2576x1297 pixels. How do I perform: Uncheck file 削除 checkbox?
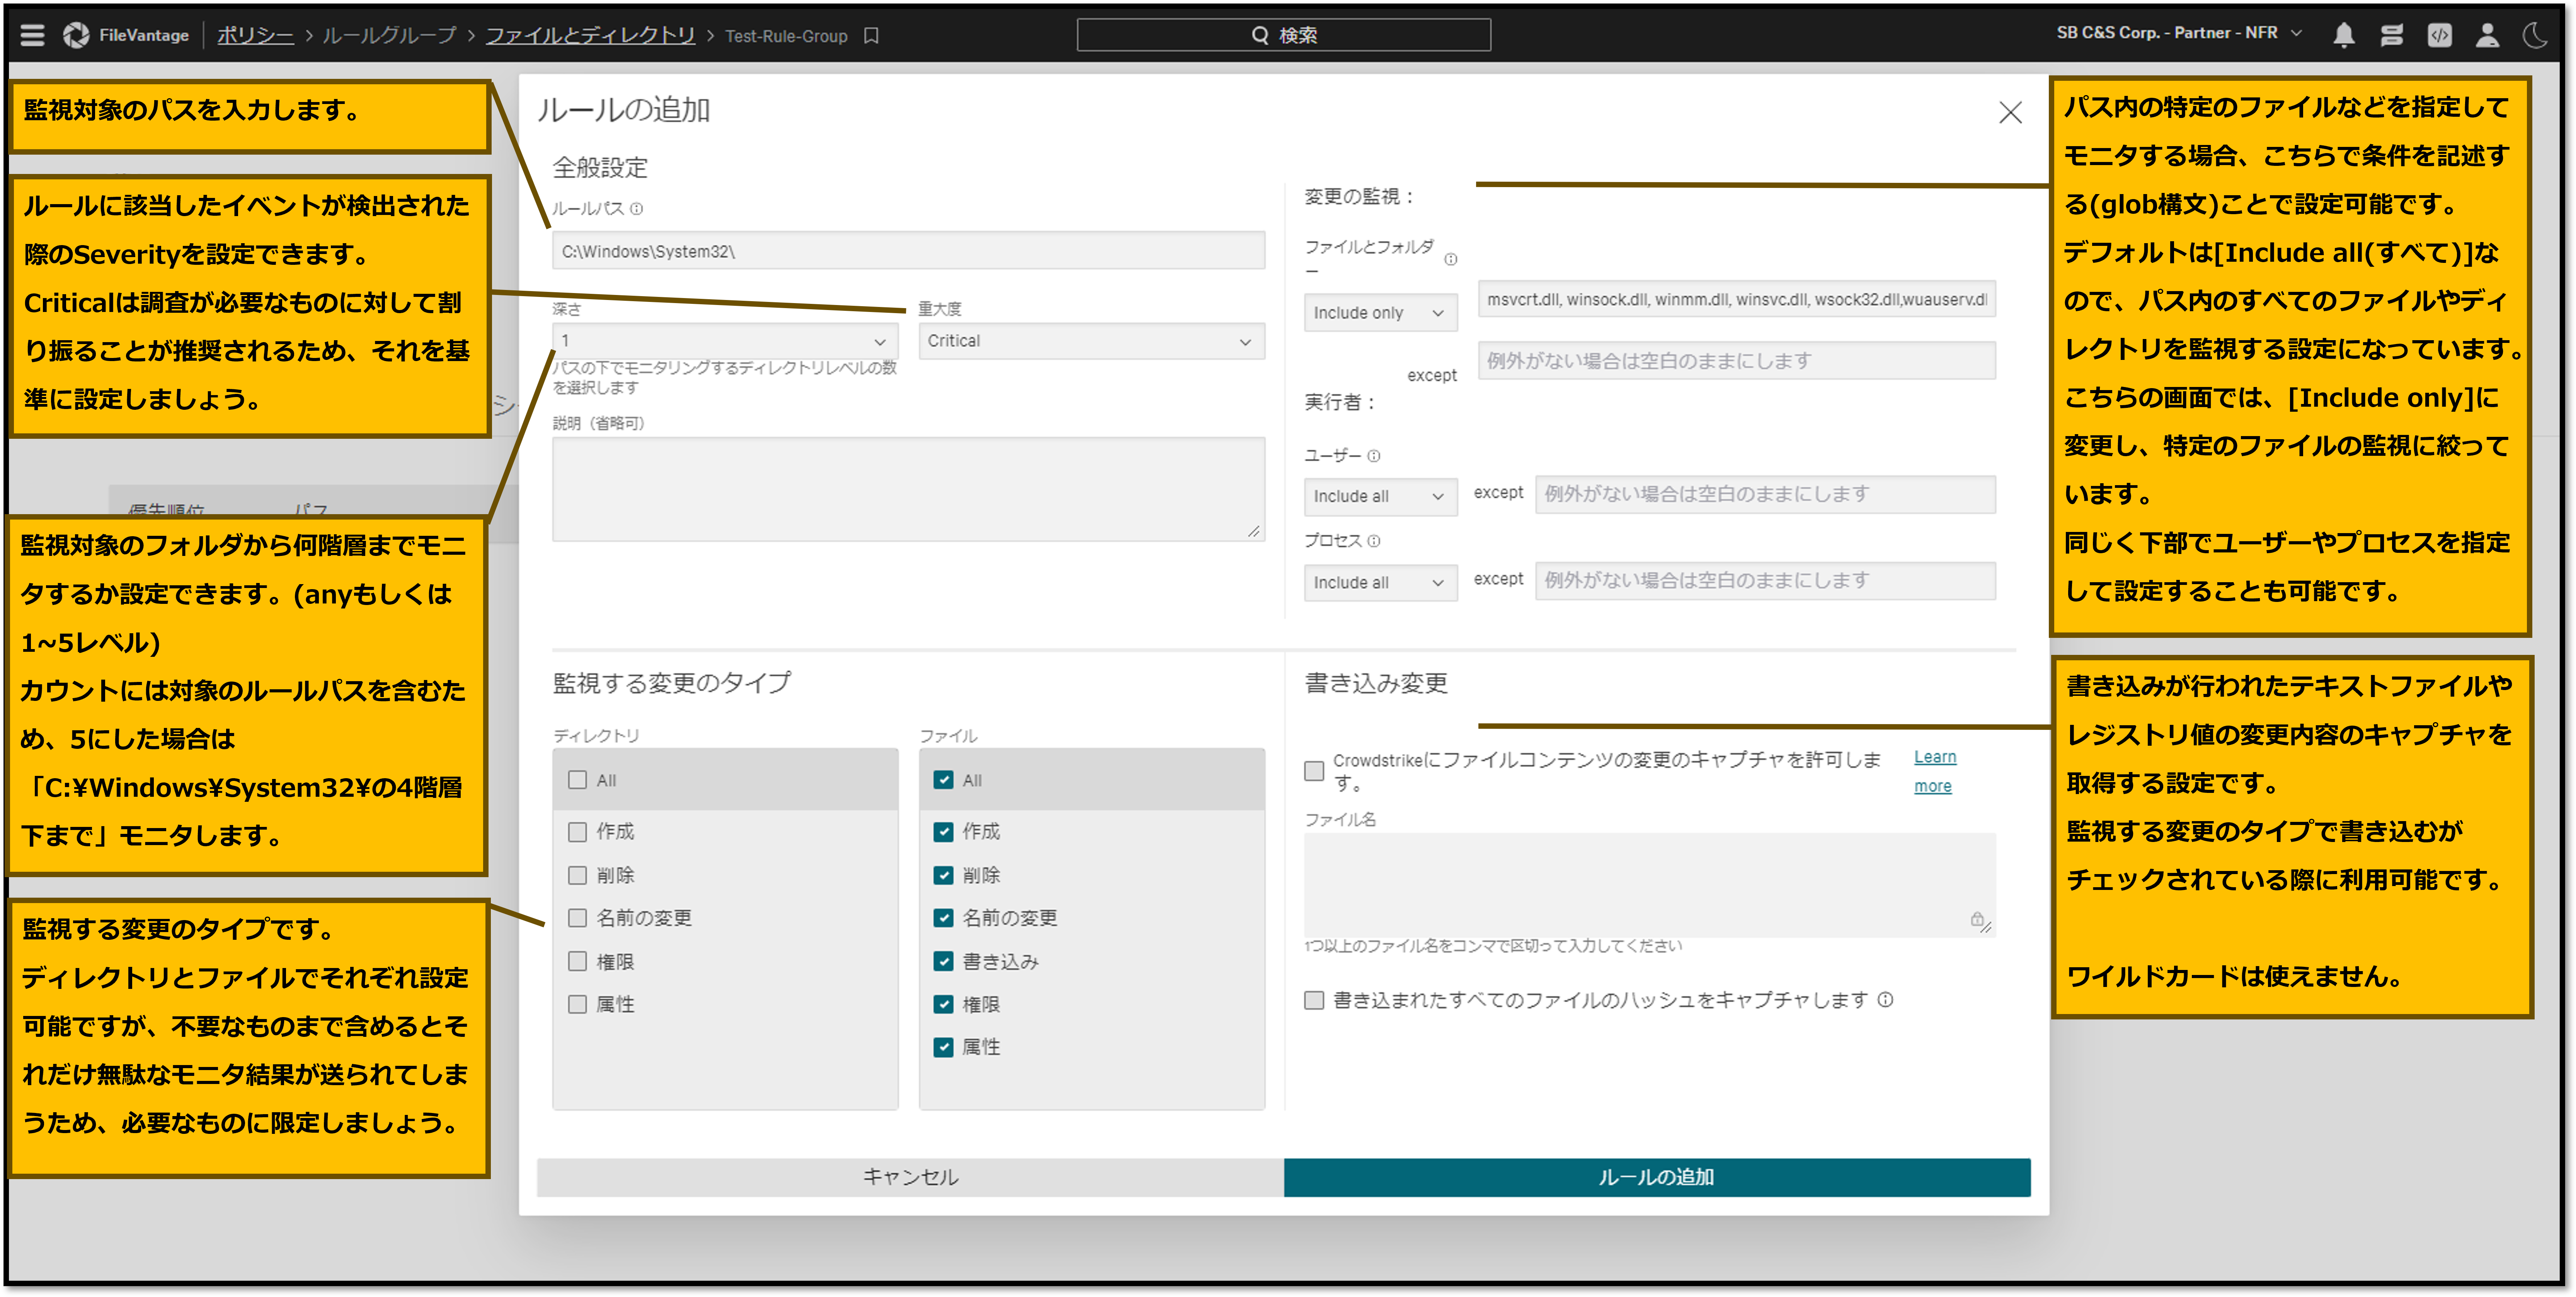coord(943,875)
